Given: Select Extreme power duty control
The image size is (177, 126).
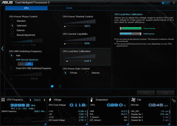Looking at the screenshot, I should pos(87,73).
